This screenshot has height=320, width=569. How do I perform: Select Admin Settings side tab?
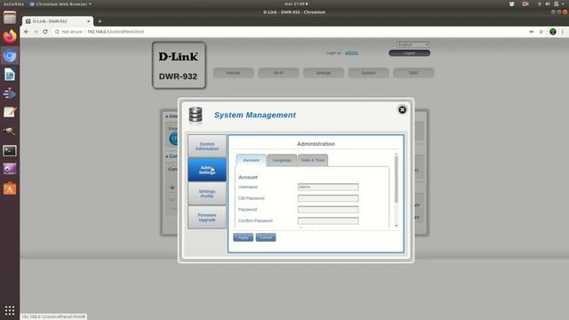tap(207, 170)
